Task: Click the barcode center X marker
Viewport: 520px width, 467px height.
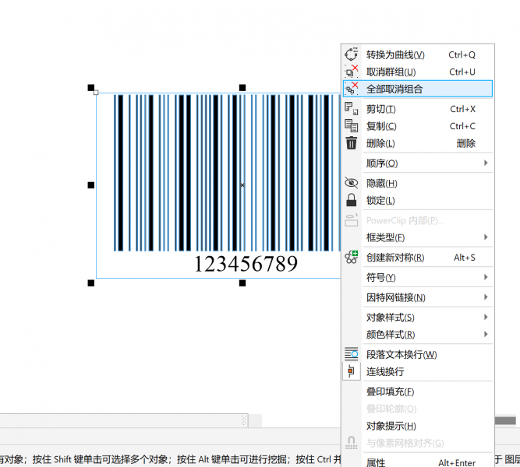Action: click(242, 185)
